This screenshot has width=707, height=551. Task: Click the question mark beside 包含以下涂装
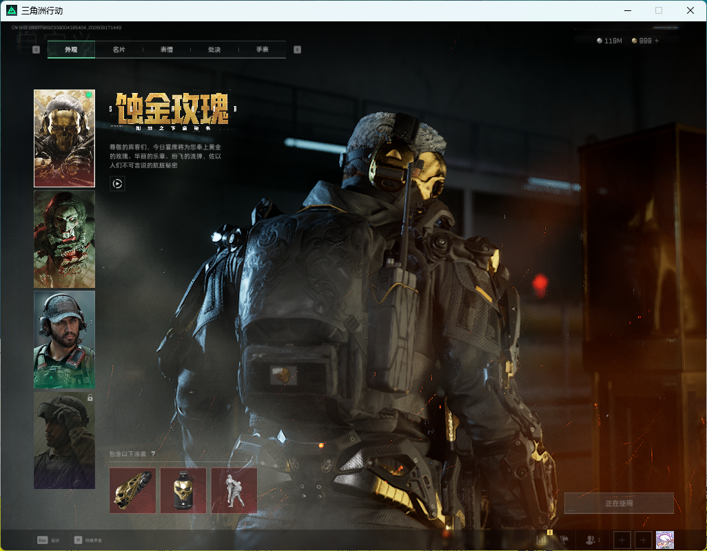point(153,454)
